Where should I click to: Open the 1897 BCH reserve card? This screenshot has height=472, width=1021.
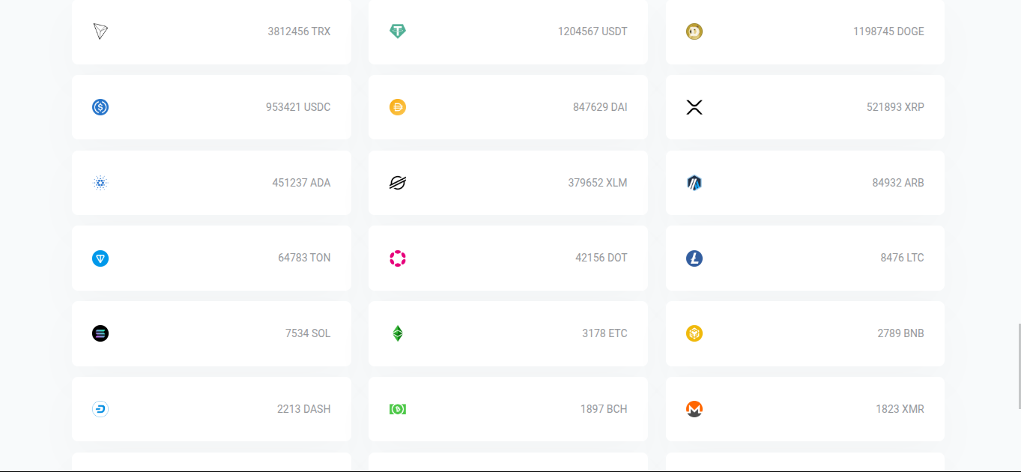point(508,409)
